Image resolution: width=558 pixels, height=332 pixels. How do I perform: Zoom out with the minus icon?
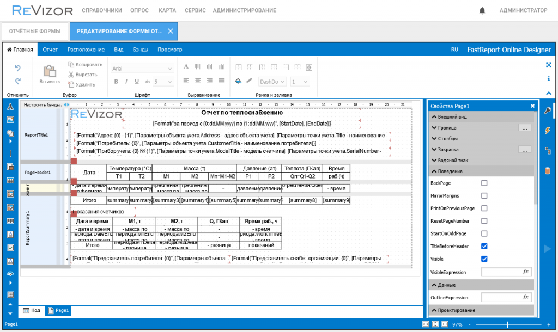point(469,324)
